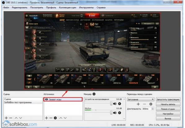This screenshot has height=128, width=185.
Task: Open mixer settings gear next to Микшер
Action: click(x=94, y=94)
